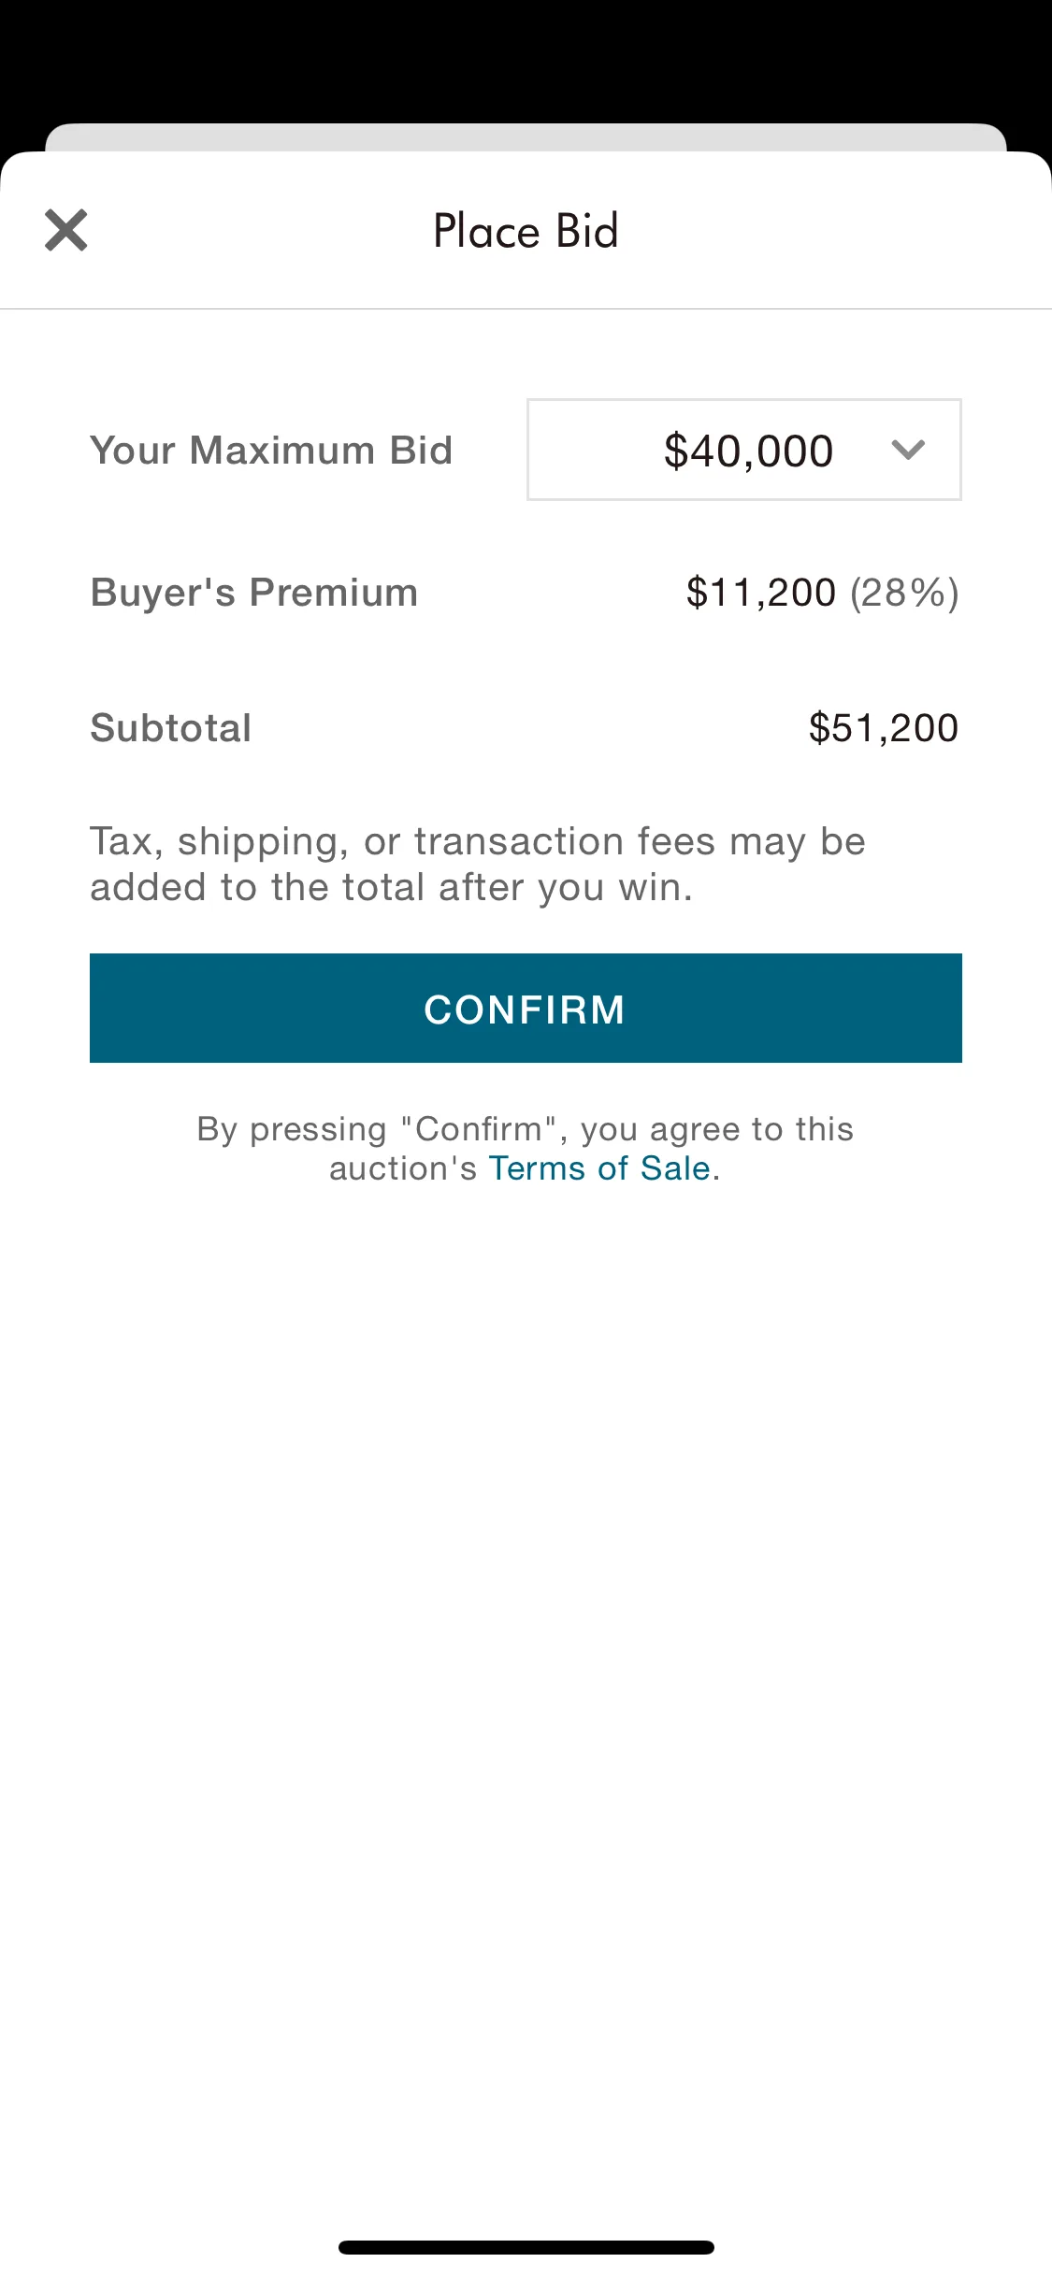Tap the By pressing Confirm disclaimer text

[526, 1149]
